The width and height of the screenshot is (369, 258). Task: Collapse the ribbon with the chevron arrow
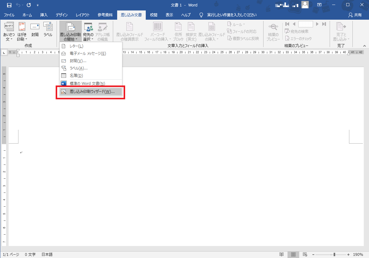click(364, 46)
